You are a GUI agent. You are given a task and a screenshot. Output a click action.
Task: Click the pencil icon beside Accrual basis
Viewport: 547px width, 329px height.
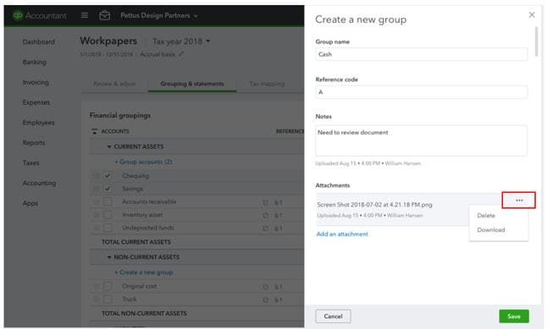(181, 54)
